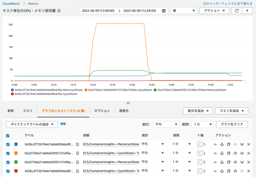Switch to the オプション tab
The image size is (256, 177).
click(102, 111)
